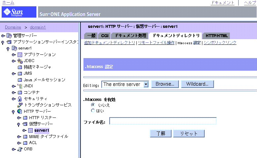Open the ドキュメント link at top right
The image size is (257, 158).
(x=223, y=3)
